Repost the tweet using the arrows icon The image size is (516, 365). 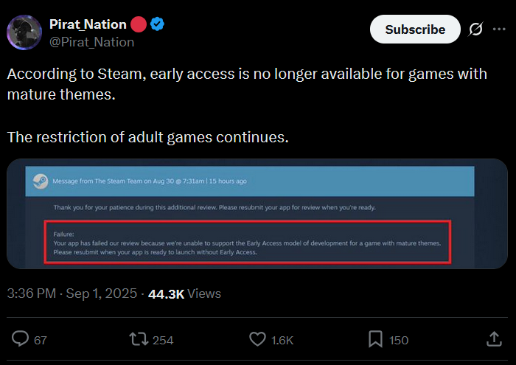pos(138,339)
